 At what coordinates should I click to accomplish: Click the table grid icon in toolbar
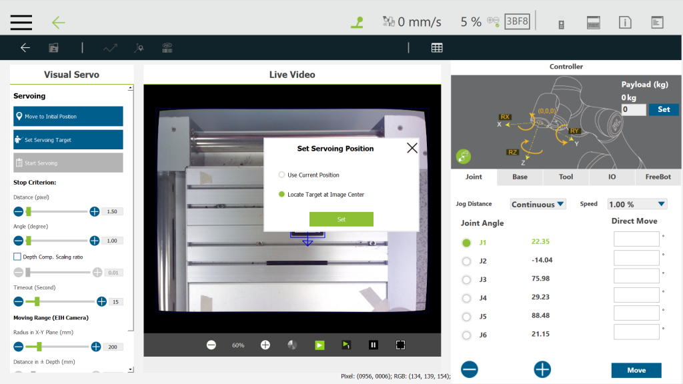437,47
